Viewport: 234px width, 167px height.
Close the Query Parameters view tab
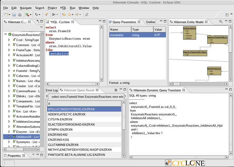(139, 22)
